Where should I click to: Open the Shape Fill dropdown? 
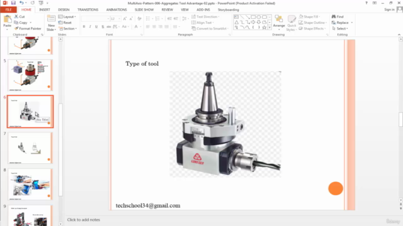[x=309, y=17]
